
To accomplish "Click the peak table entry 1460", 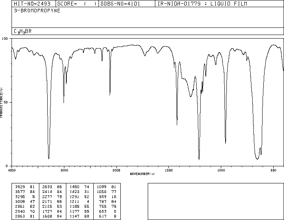I will (x=74, y=187).
